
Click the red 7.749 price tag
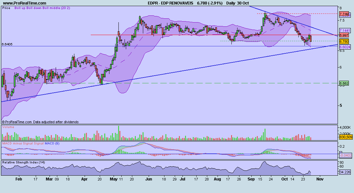click(x=344, y=14)
